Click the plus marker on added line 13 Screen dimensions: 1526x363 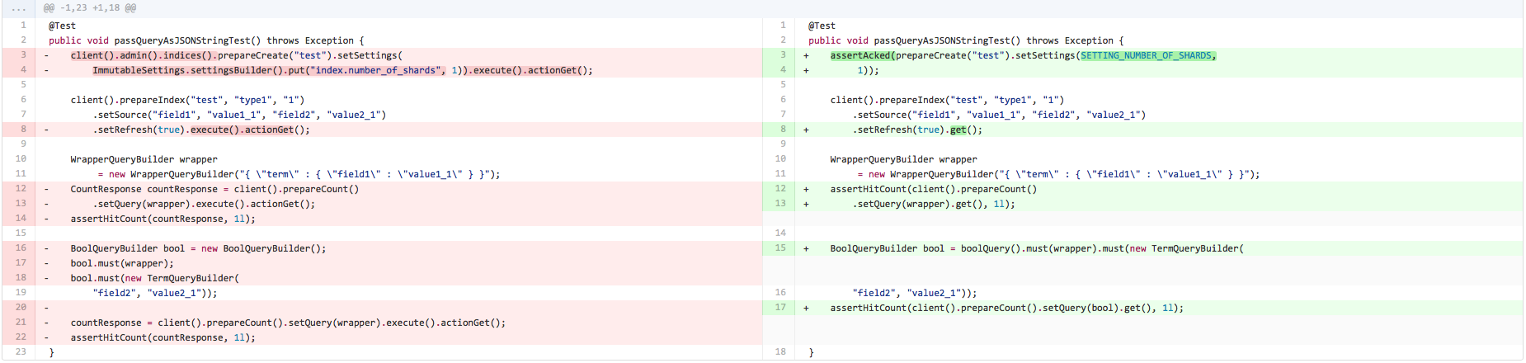click(x=806, y=204)
